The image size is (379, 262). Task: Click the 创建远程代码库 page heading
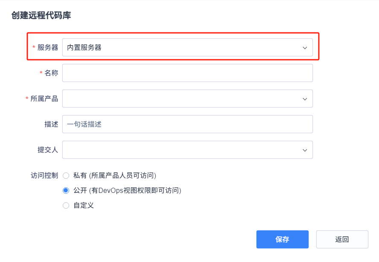41,15
